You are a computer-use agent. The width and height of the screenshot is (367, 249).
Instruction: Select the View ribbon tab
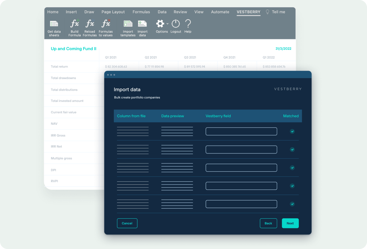(199, 12)
